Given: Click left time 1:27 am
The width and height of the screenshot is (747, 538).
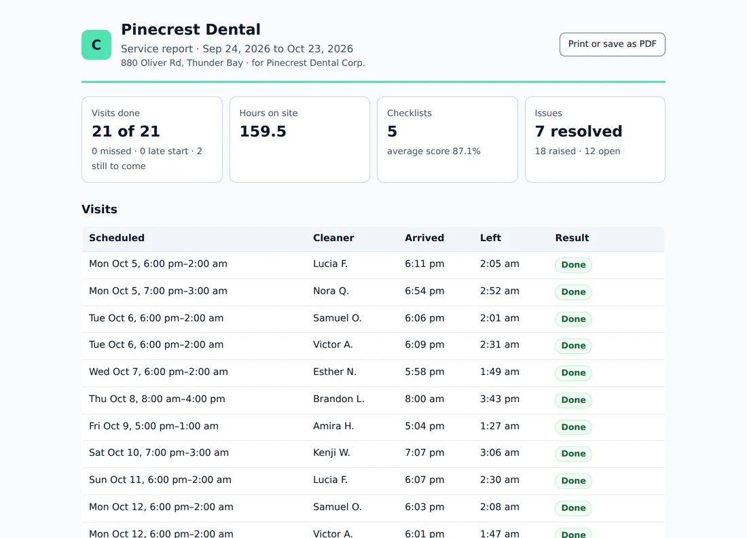Looking at the screenshot, I should coord(500,427).
